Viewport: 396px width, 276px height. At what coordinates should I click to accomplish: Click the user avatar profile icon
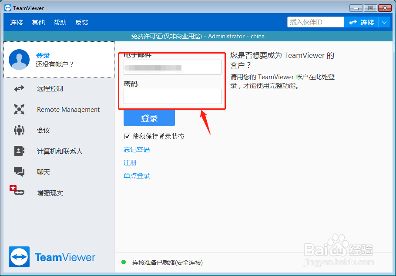coord(19,60)
